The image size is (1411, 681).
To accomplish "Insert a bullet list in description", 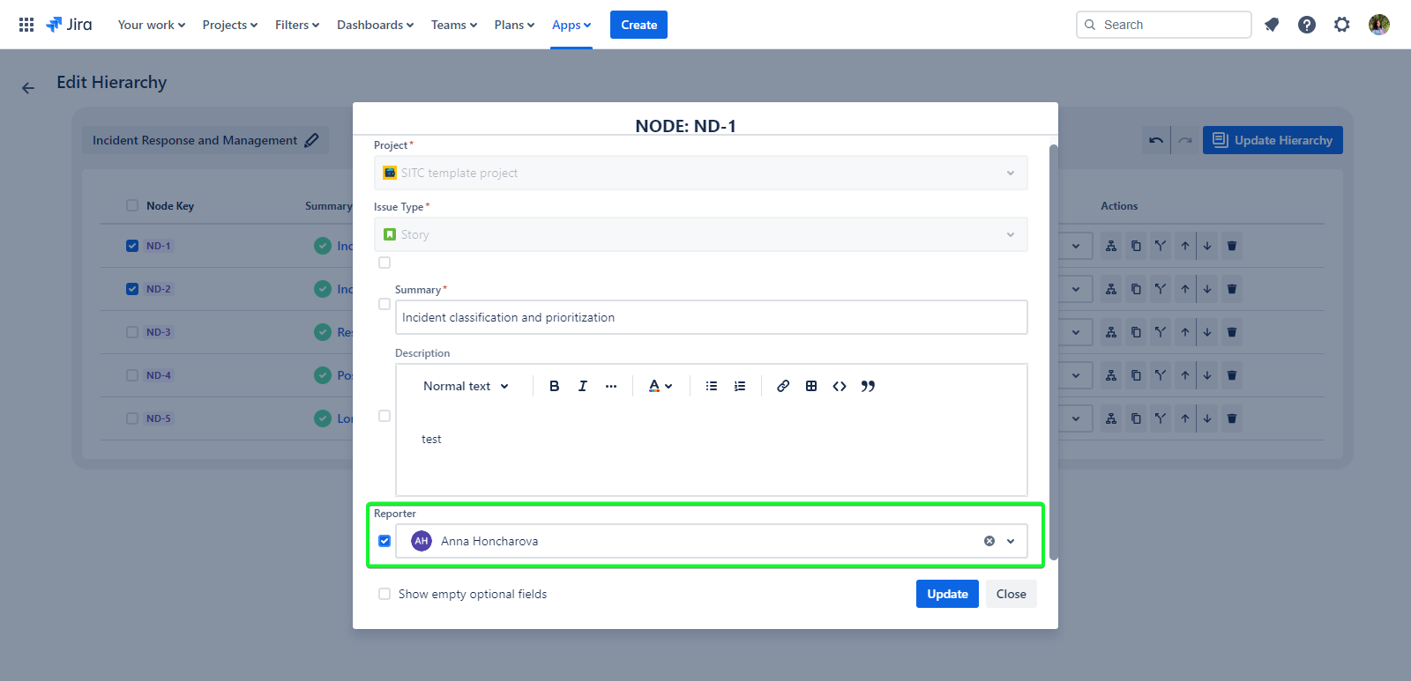I will [x=711, y=386].
